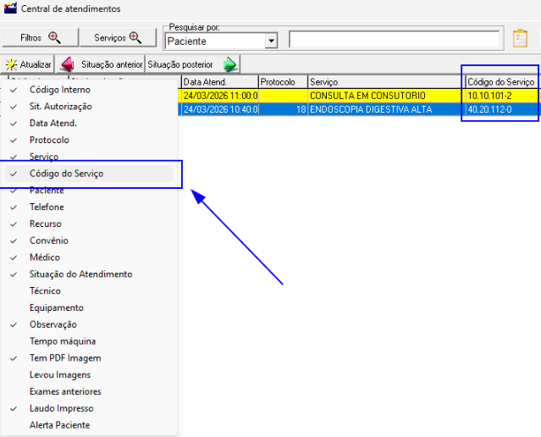The width and height of the screenshot is (541, 437).
Task: Sort by Data Atend. column header
Action: 218,82
